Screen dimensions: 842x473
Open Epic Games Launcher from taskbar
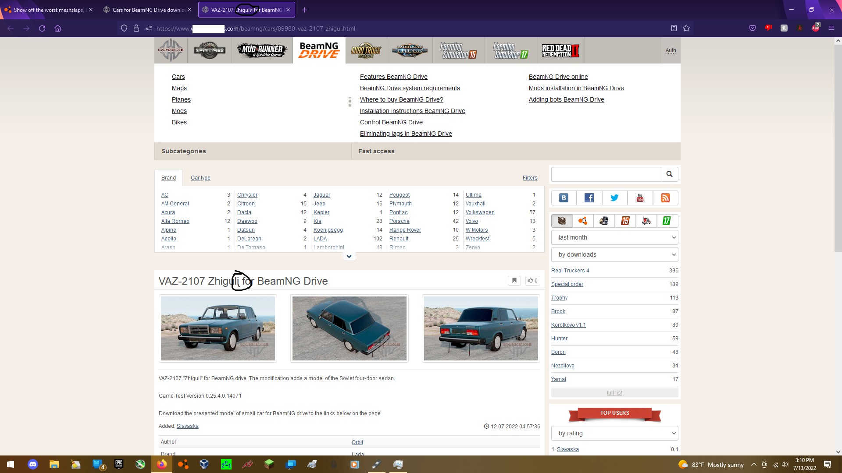tap(119, 464)
